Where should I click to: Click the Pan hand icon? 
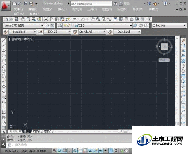[x=92, y=19]
